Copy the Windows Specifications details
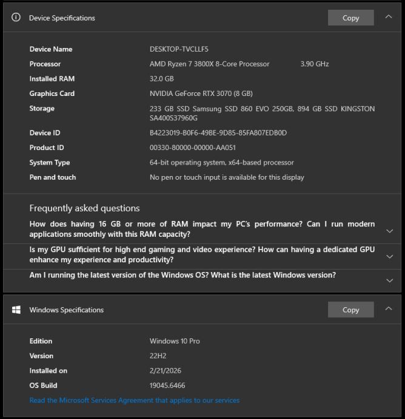 point(350,310)
